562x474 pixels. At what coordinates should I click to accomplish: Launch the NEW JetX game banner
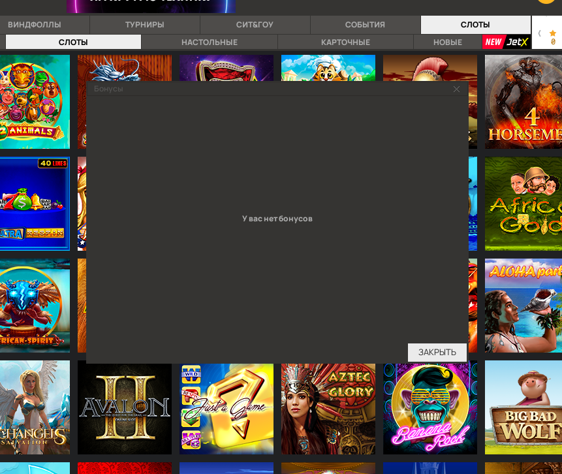click(507, 42)
